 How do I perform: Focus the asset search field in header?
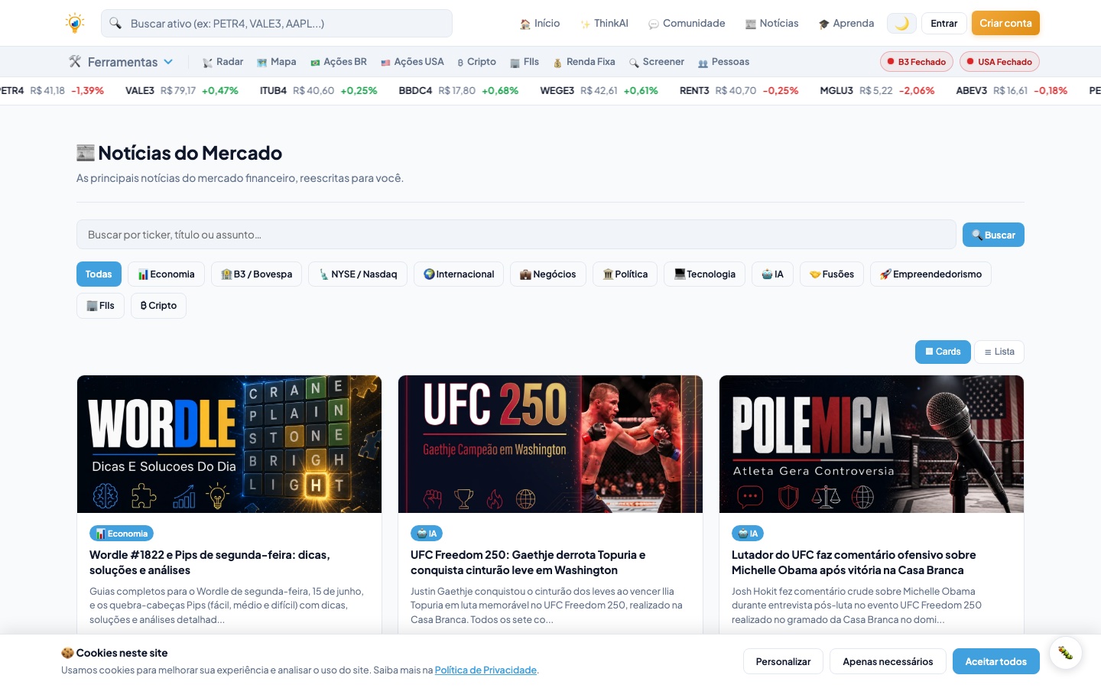tap(277, 23)
